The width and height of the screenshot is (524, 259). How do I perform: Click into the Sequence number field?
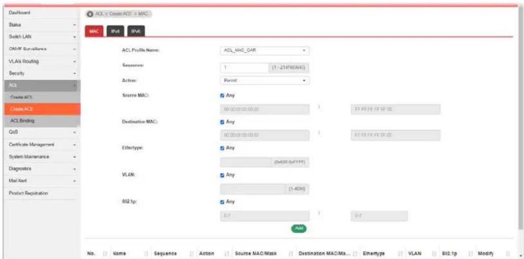point(244,68)
